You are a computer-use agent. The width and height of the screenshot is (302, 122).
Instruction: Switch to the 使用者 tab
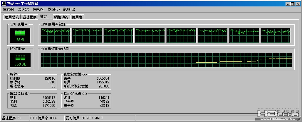coord(77,17)
